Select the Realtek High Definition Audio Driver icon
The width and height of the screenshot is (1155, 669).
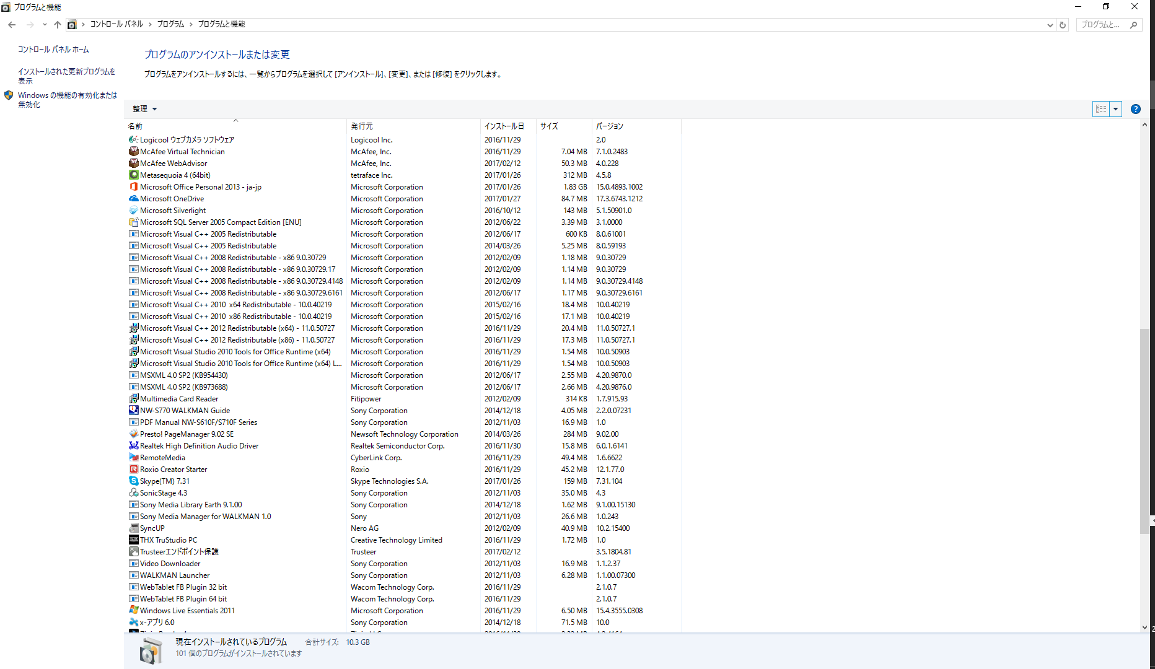tap(133, 446)
